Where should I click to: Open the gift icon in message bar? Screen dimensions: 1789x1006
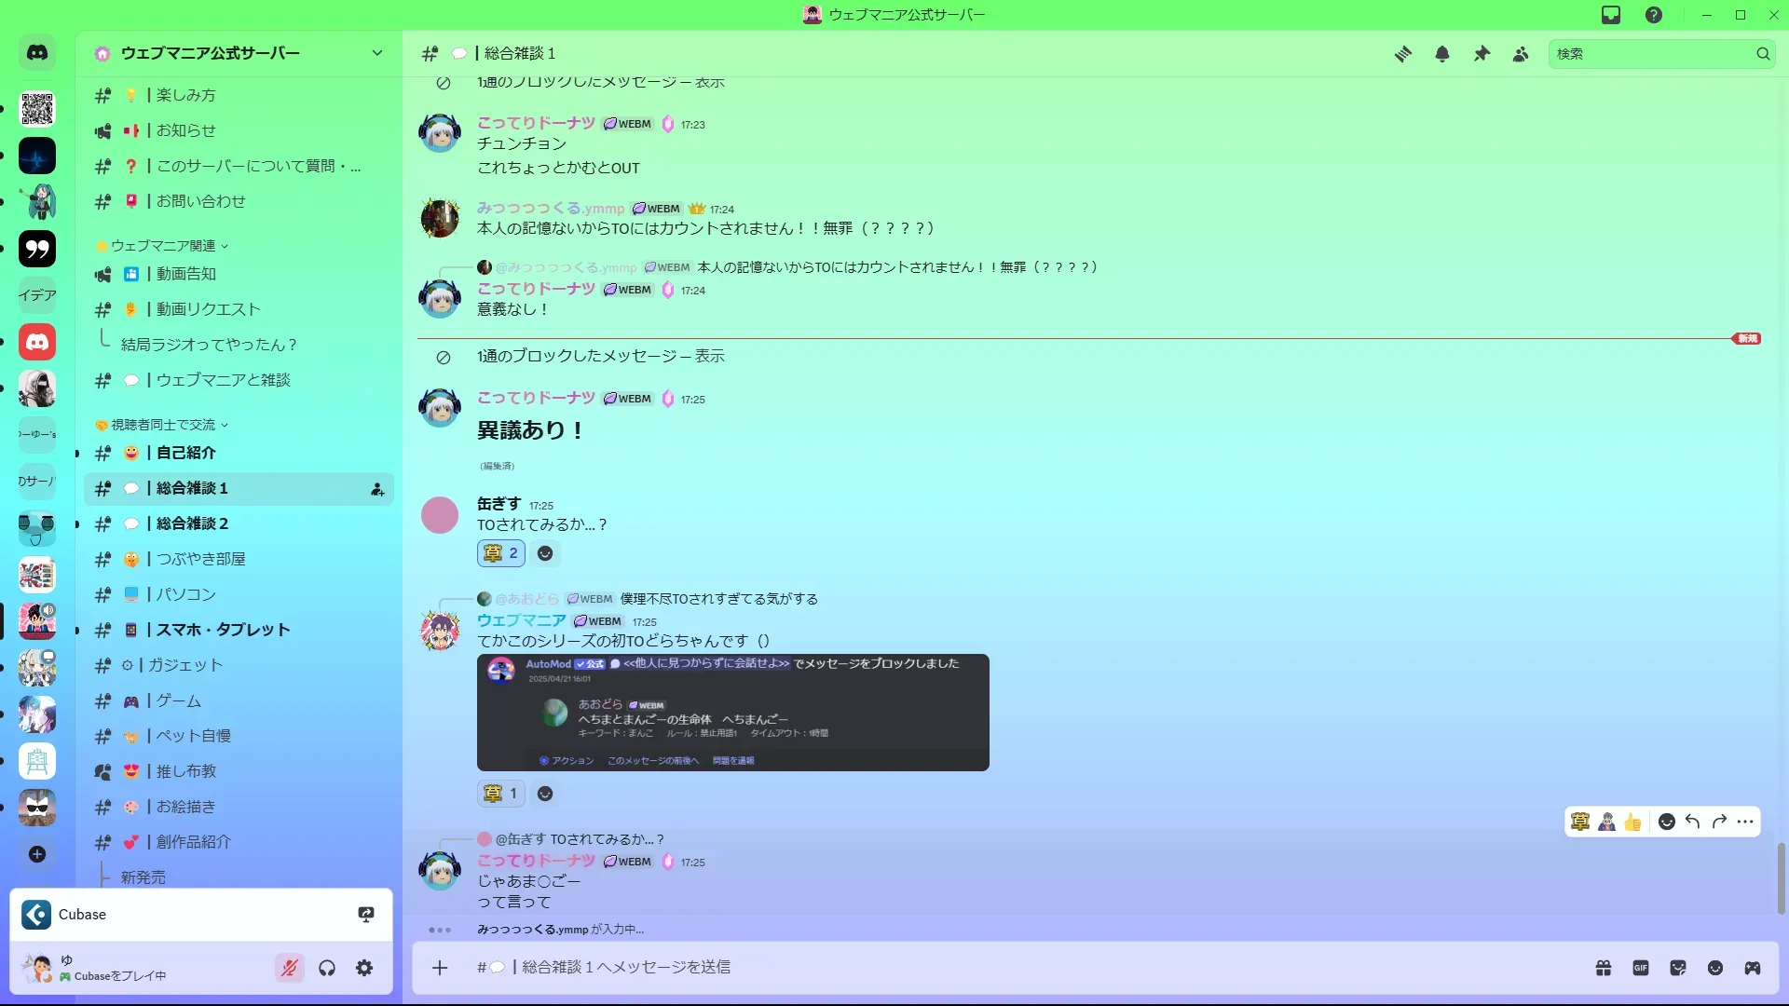(x=1604, y=968)
